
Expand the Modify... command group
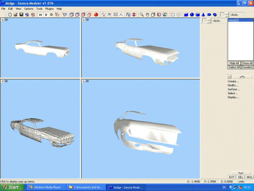tap(233, 85)
